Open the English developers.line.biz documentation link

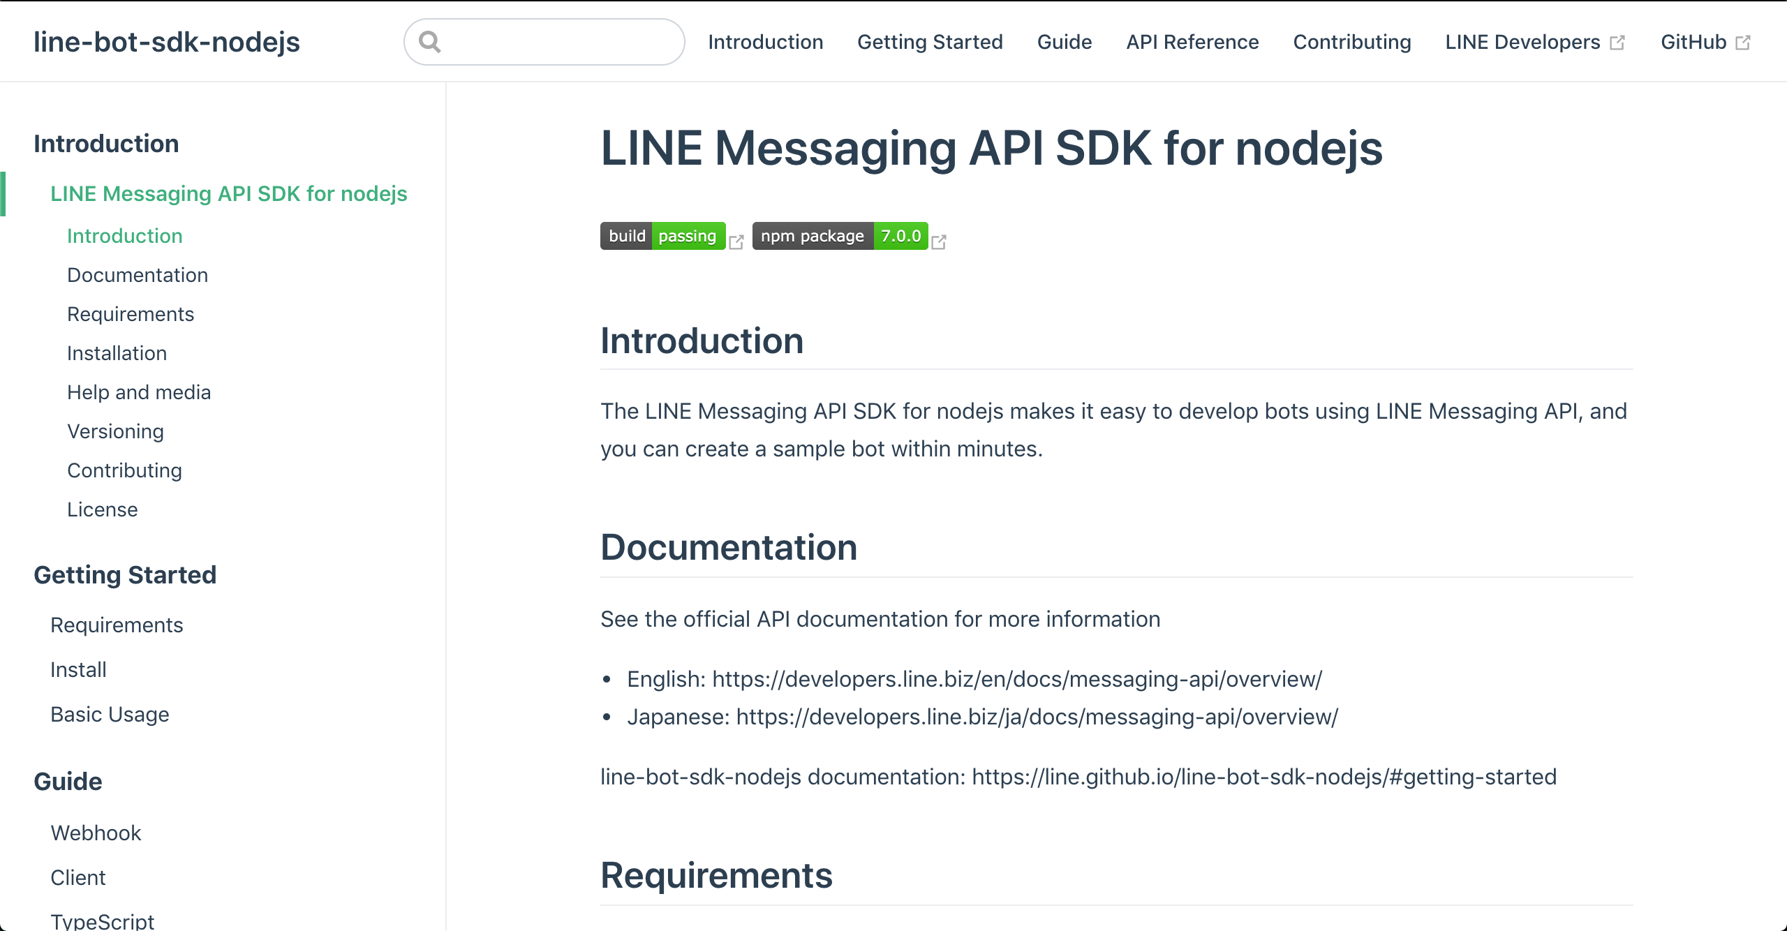click(1017, 679)
